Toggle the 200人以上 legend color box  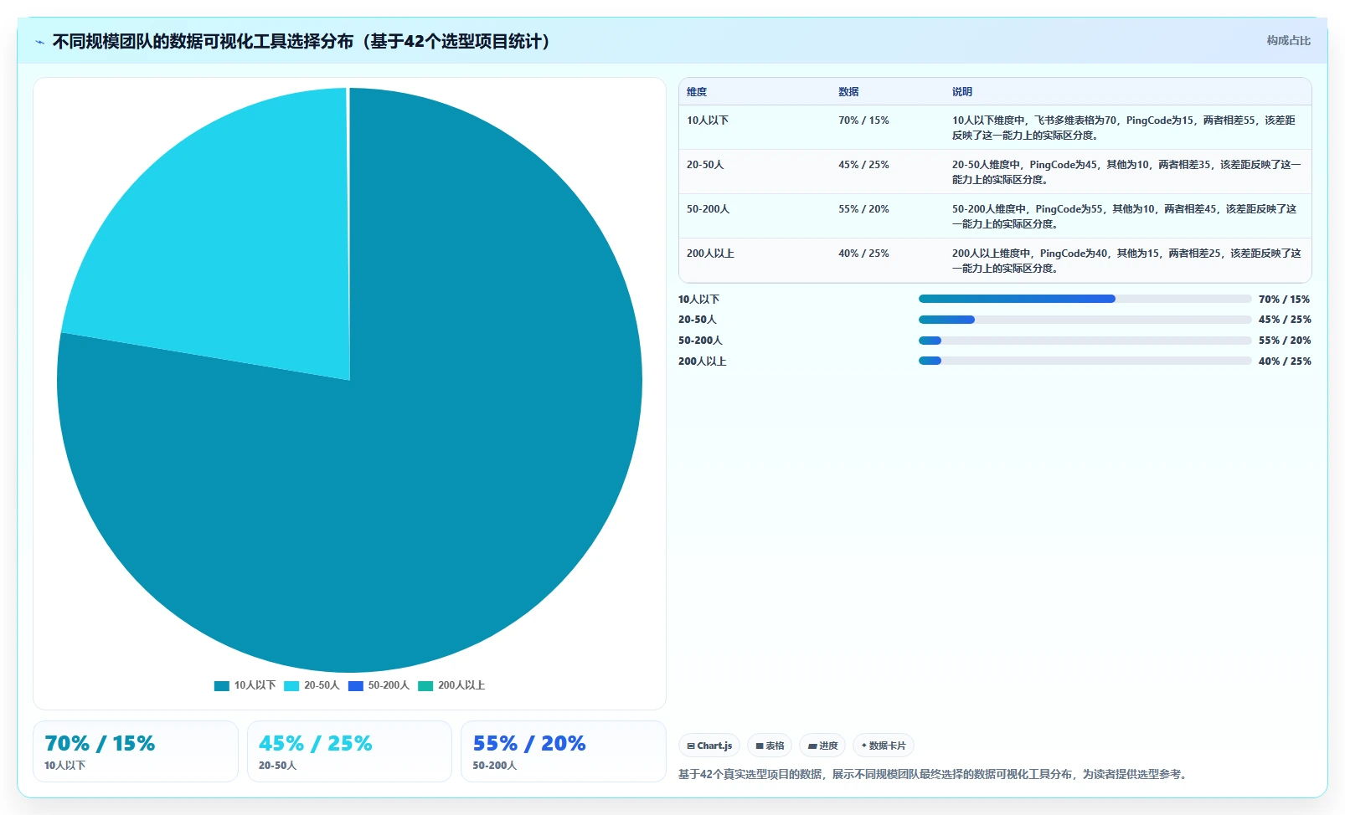coord(425,686)
